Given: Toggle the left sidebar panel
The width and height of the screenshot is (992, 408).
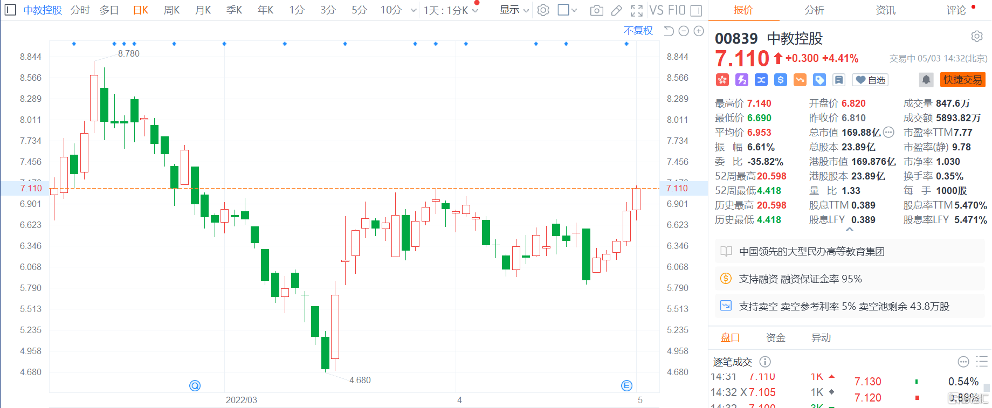Looking at the screenshot, I should click(x=10, y=10).
